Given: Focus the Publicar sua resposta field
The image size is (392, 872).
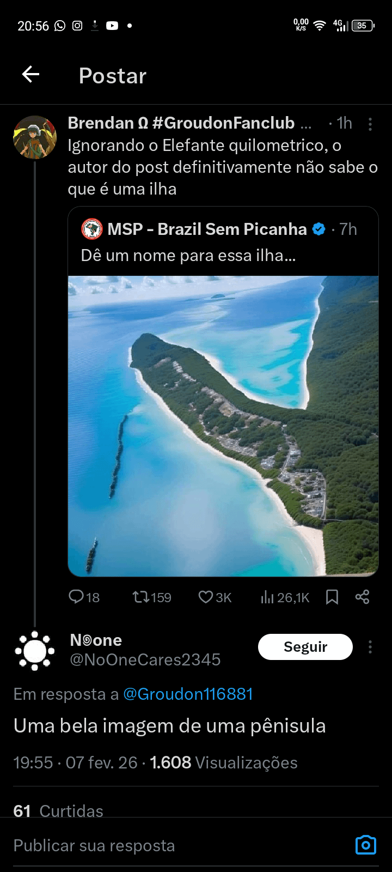Looking at the screenshot, I should [x=180, y=845].
